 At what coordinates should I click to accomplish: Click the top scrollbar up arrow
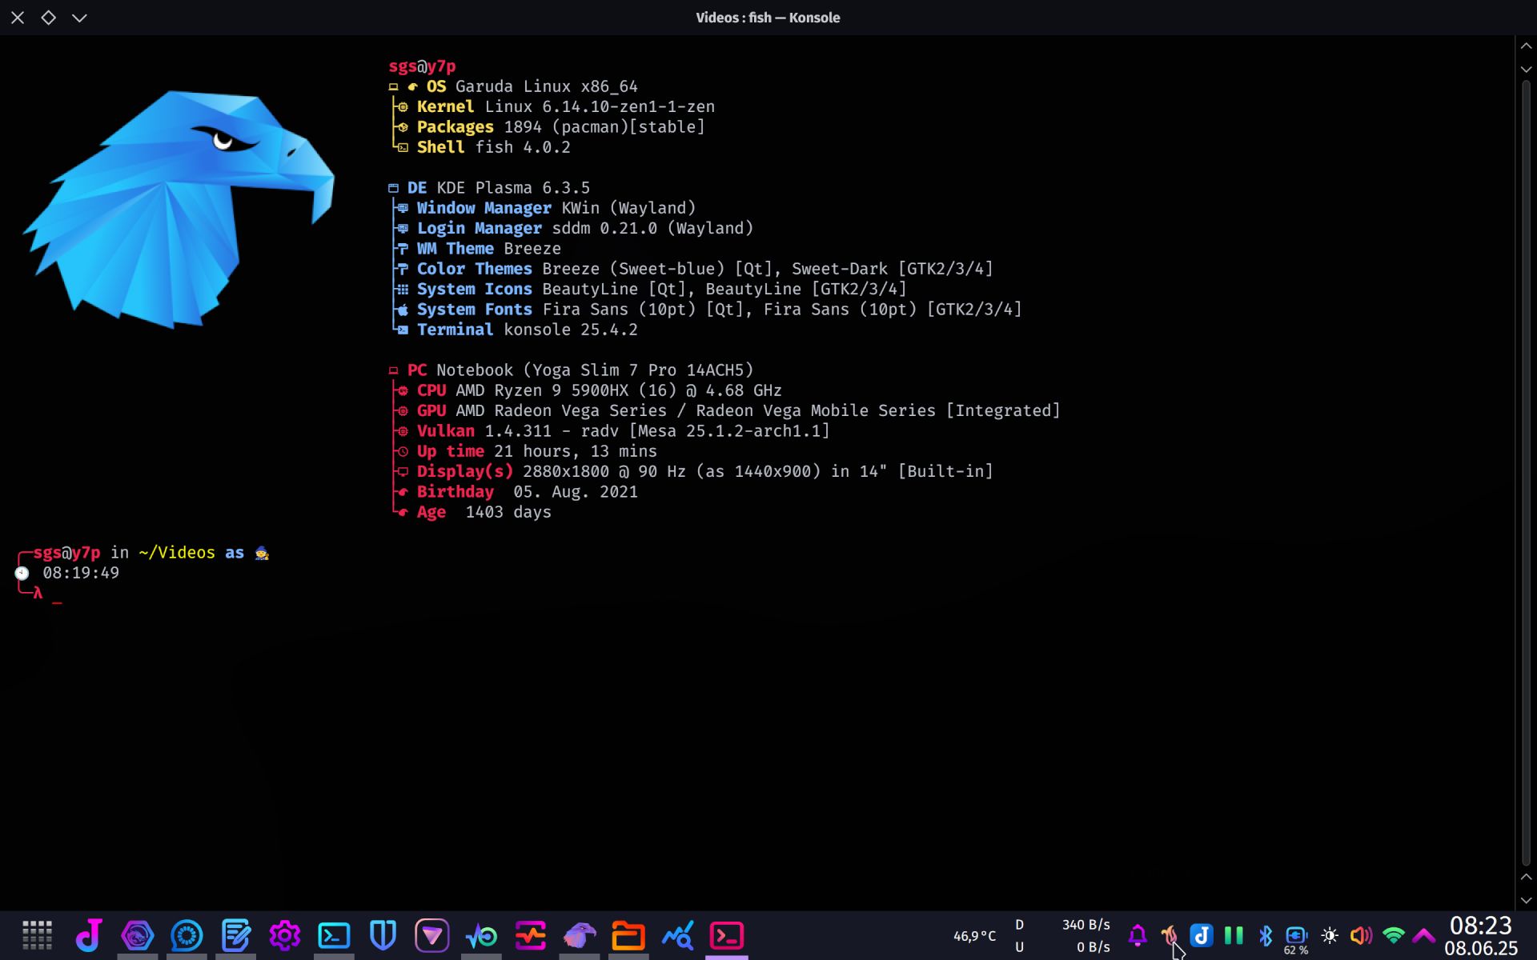pyautogui.click(x=1526, y=46)
